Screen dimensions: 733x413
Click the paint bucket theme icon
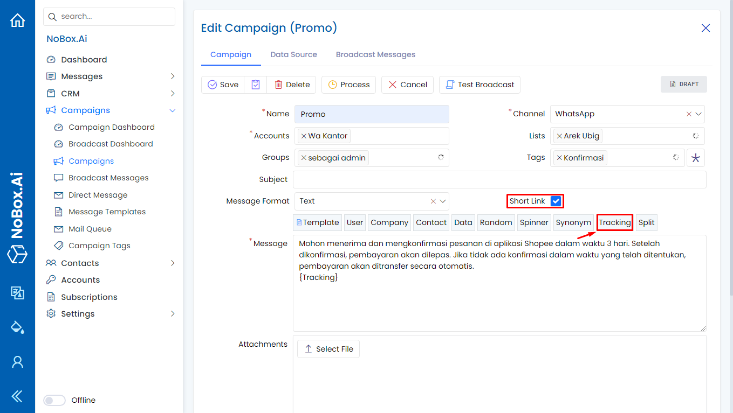(18, 327)
